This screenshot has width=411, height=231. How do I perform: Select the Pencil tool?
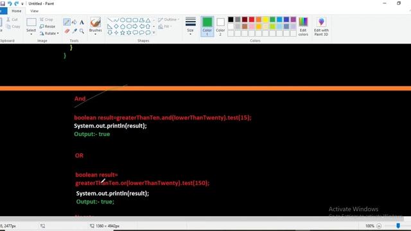pyautogui.click(x=67, y=22)
